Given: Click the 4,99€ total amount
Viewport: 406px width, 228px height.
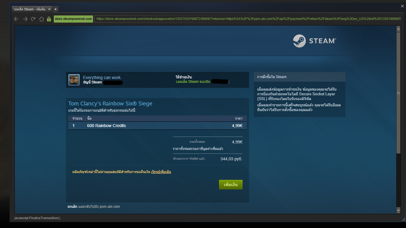Looking at the screenshot, I should (237, 142).
